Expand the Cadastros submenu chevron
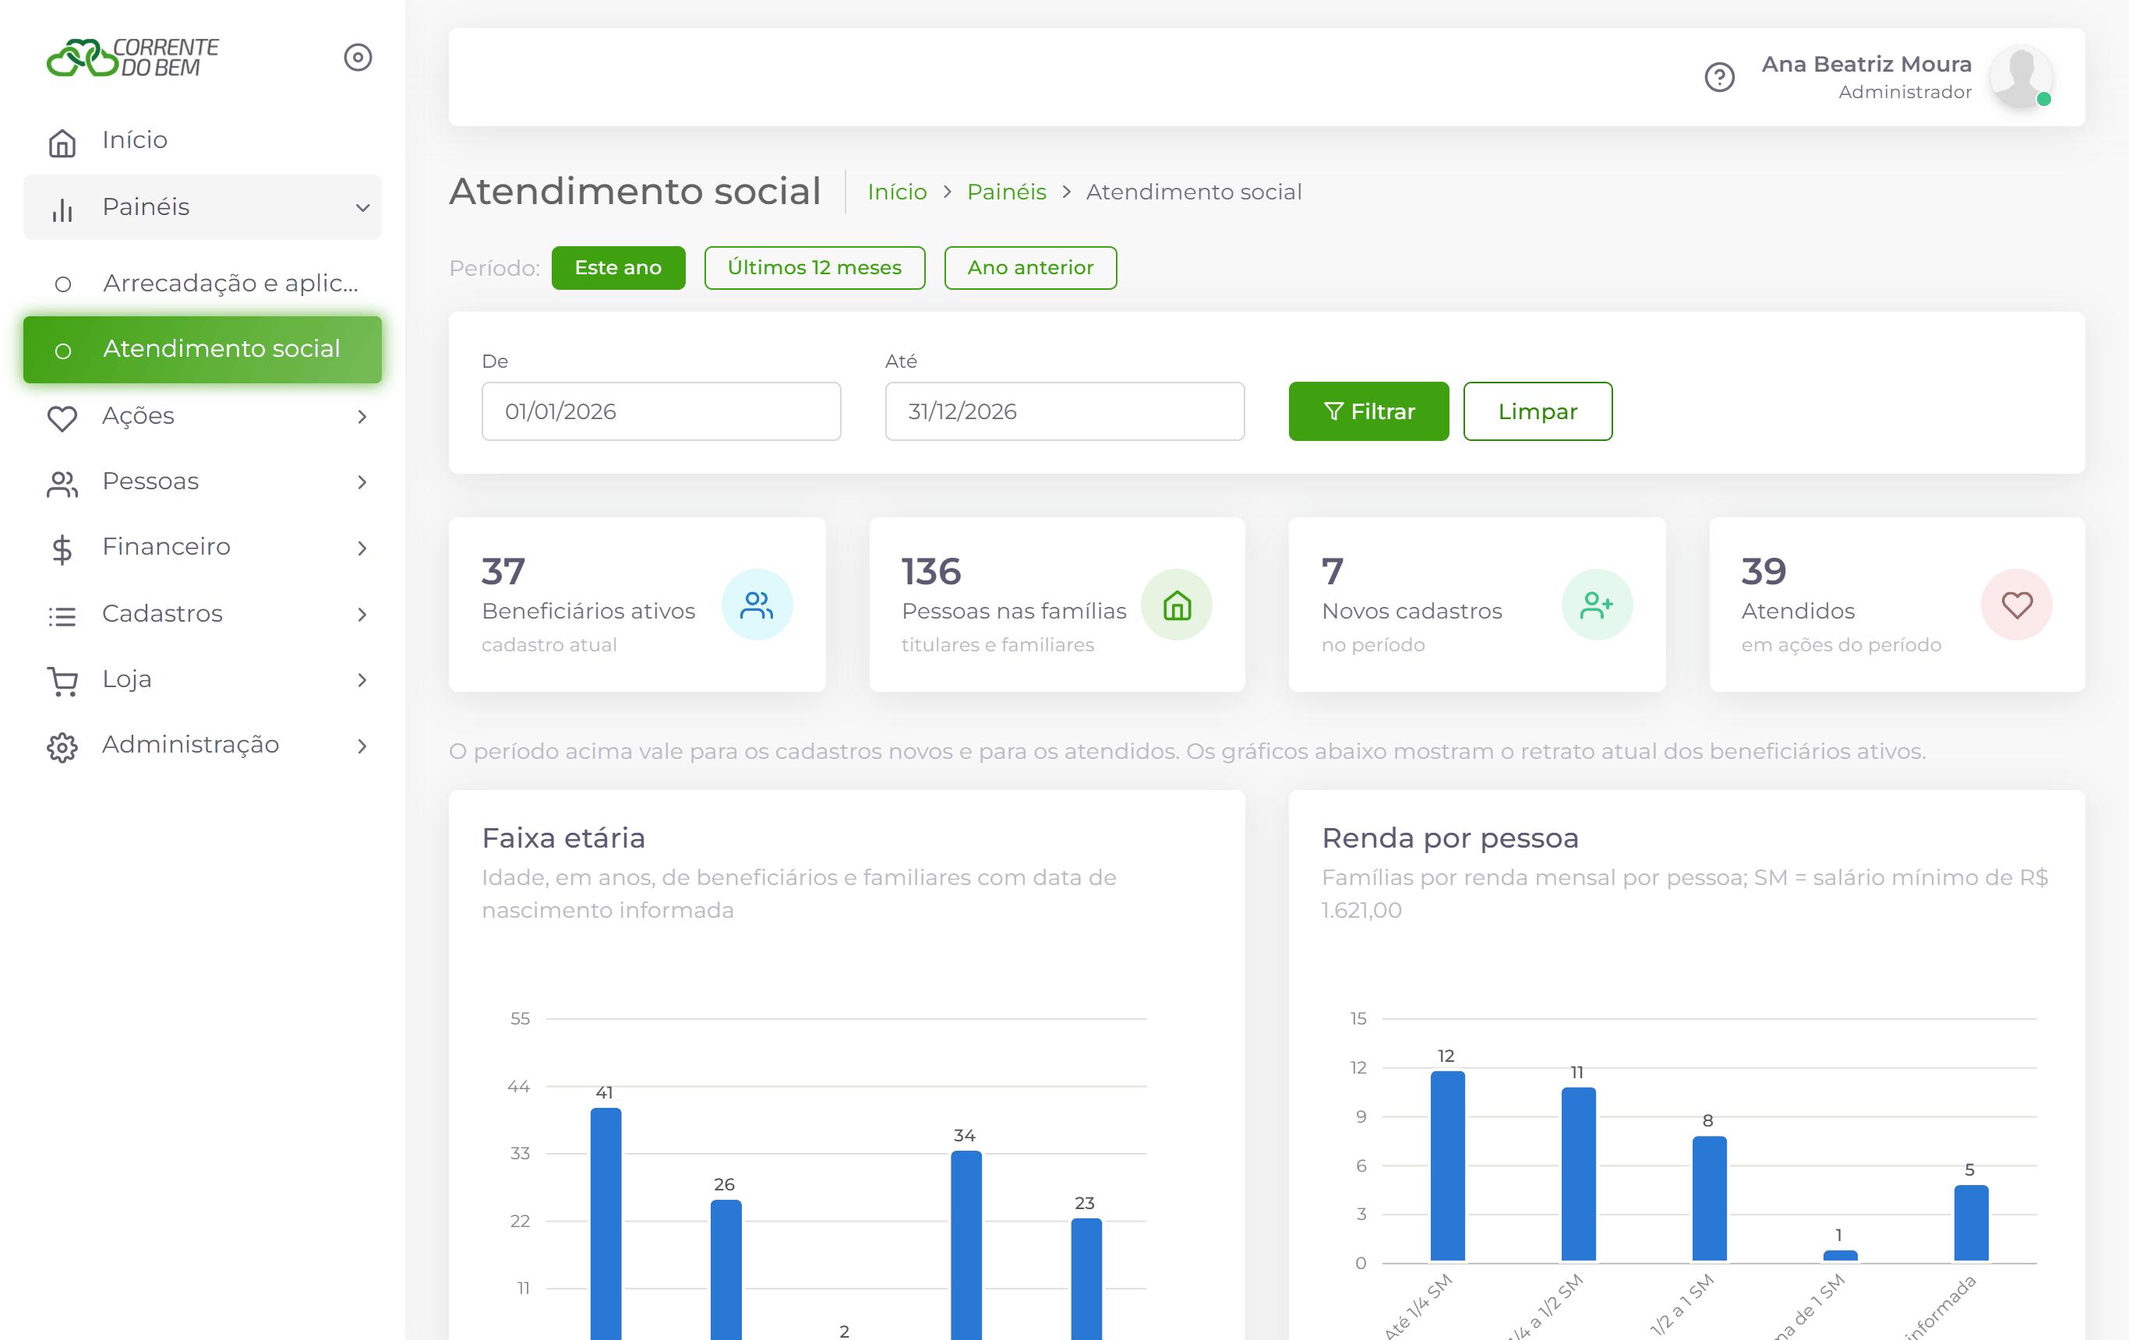 (362, 615)
